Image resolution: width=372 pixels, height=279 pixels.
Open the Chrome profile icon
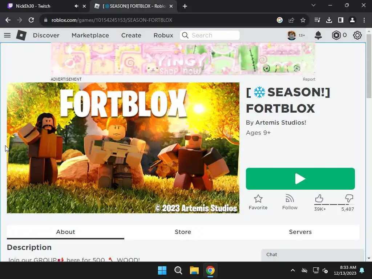point(352,20)
